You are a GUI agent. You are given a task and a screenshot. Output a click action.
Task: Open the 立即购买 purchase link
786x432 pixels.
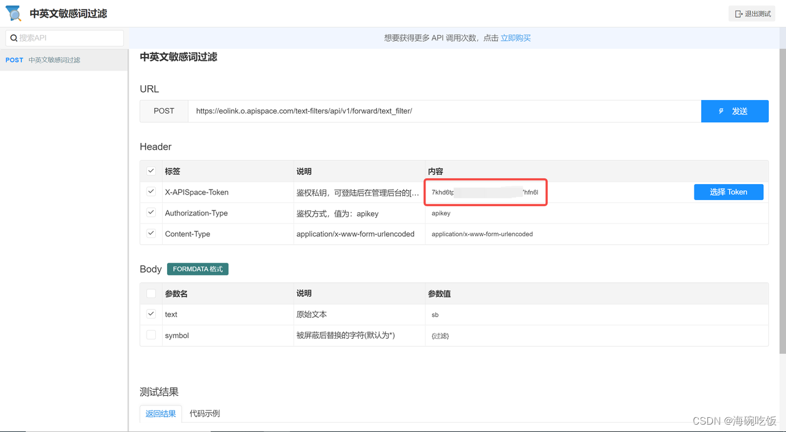pyautogui.click(x=515, y=37)
